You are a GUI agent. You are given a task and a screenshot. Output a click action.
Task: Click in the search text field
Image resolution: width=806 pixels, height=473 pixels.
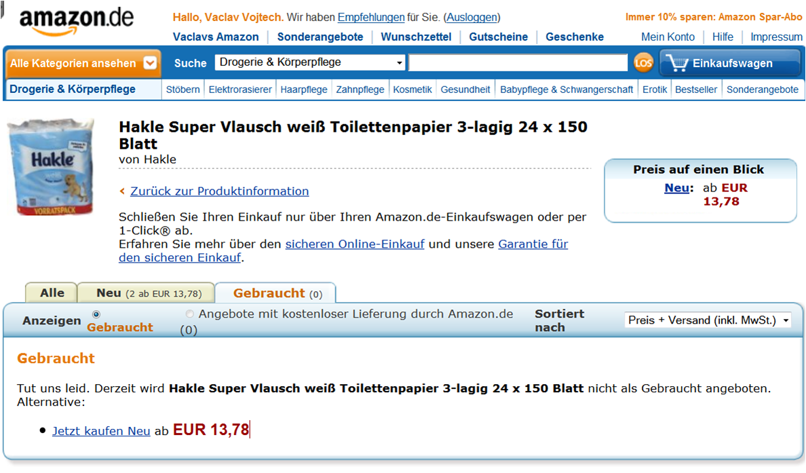(518, 62)
